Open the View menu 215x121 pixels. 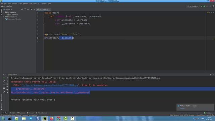coord(9,4)
